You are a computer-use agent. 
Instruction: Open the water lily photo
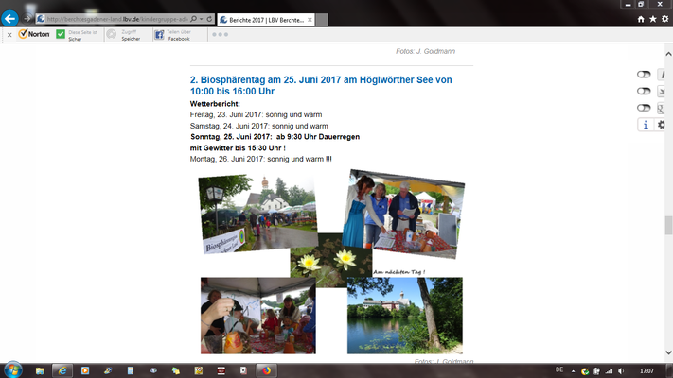[x=331, y=261]
